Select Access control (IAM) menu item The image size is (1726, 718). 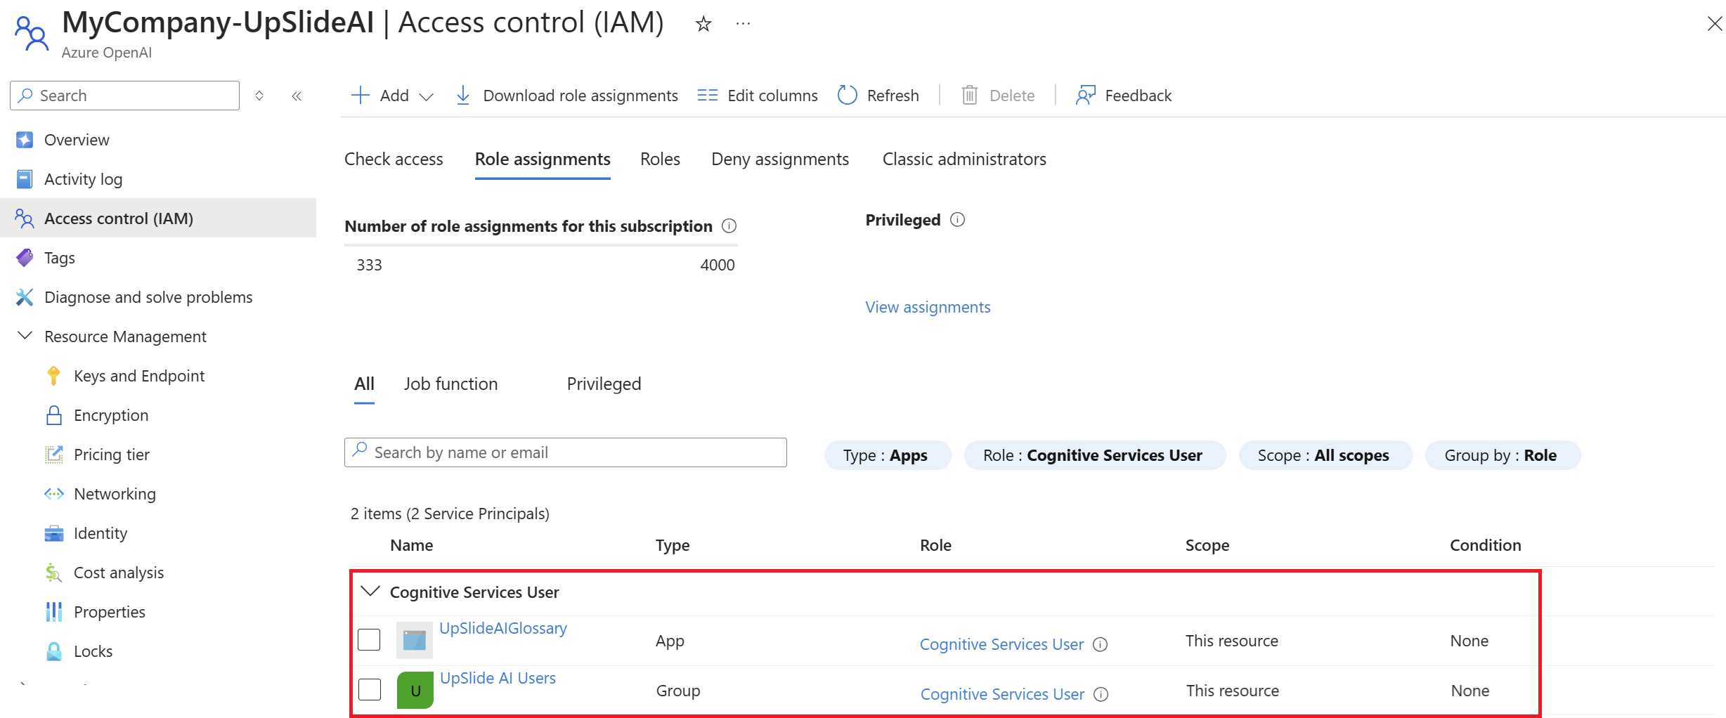point(158,218)
